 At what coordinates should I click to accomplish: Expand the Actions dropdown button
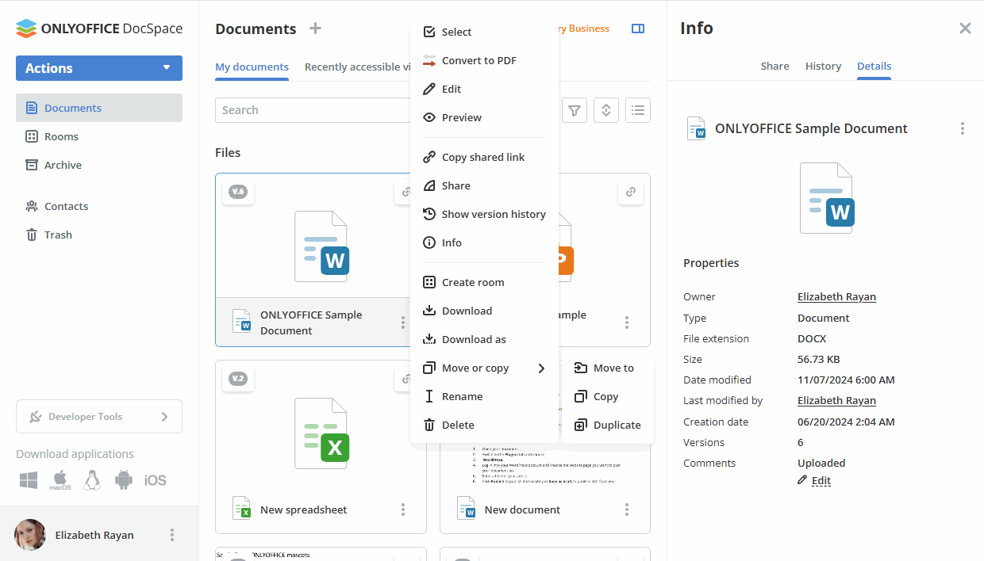[99, 68]
